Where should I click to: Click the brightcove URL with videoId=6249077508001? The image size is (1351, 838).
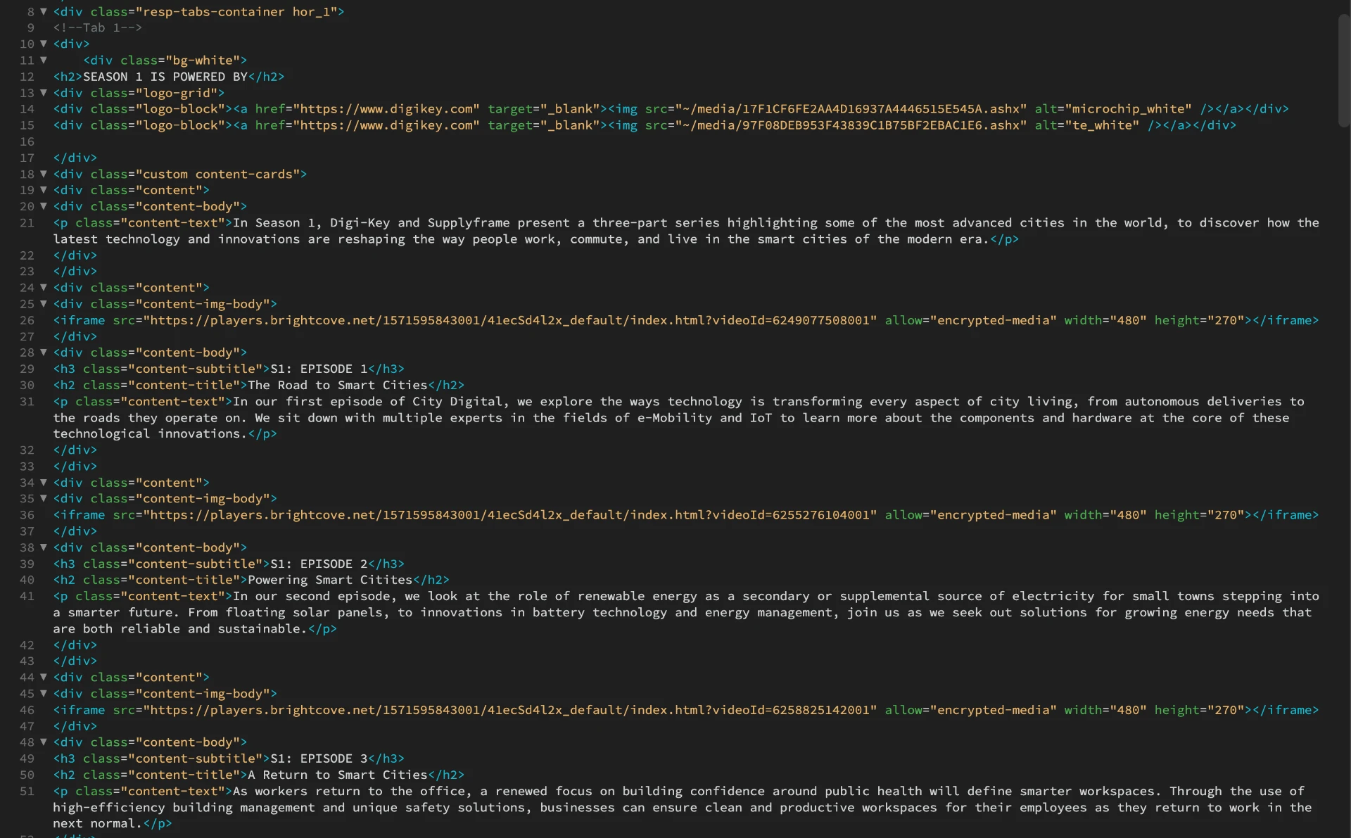(x=510, y=321)
